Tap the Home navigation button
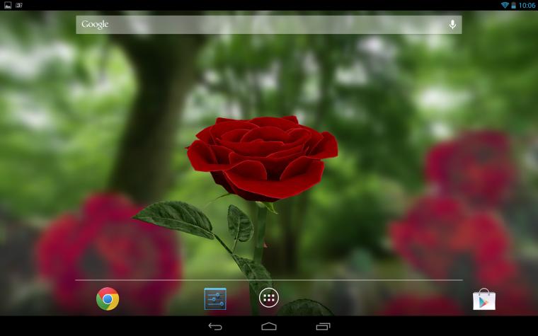 (x=269, y=326)
